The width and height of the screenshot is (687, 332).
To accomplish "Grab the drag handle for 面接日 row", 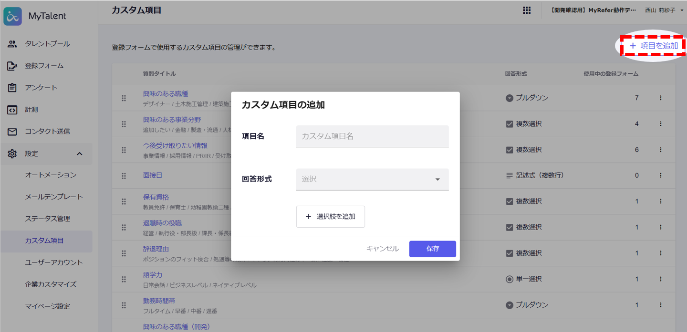I will (124, 175).
